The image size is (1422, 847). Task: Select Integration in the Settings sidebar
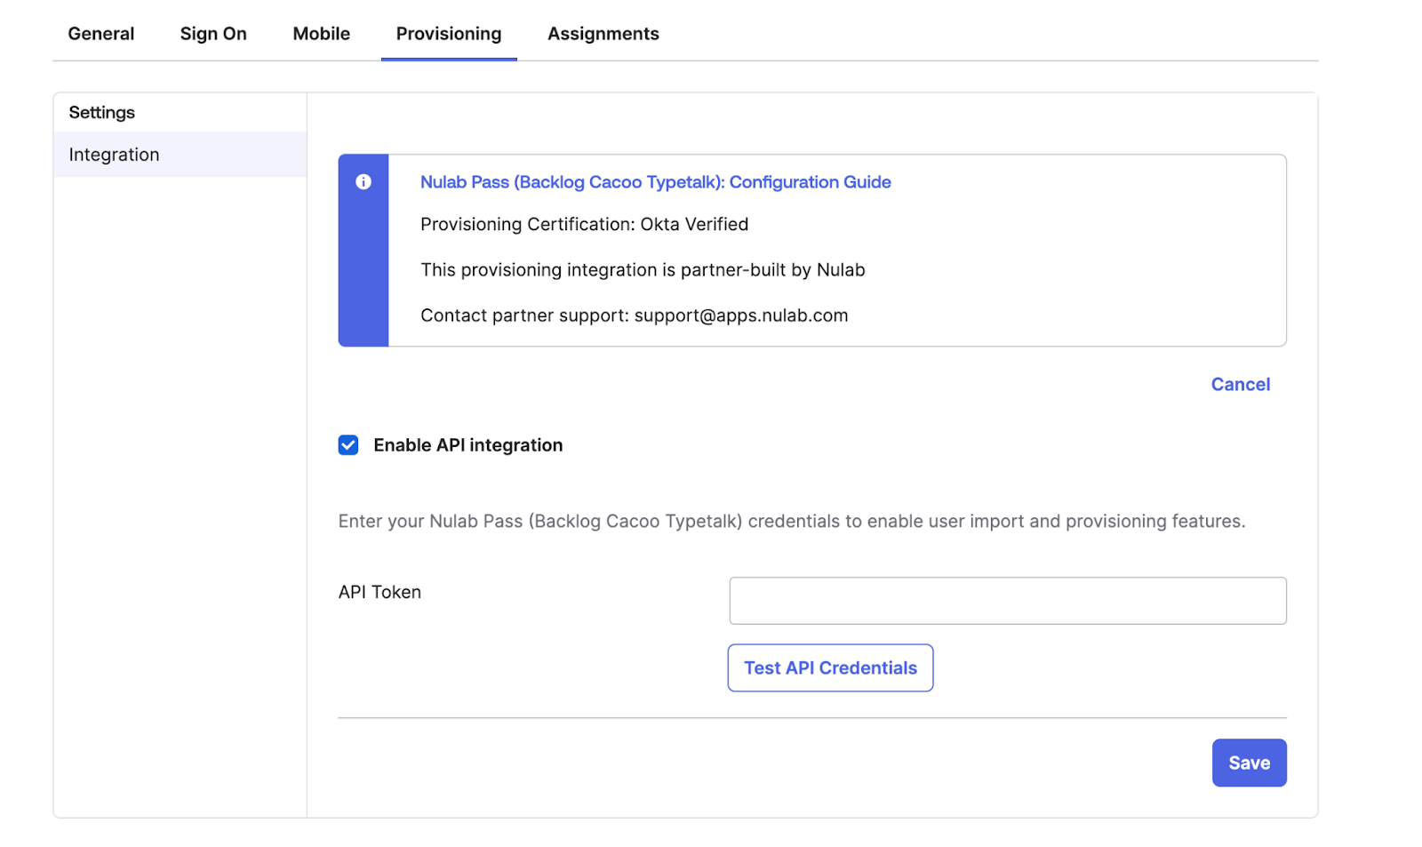point(115,155)
